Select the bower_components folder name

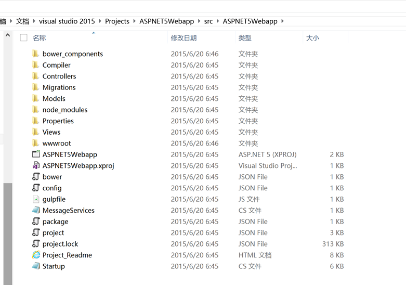[x=72, y=54]
